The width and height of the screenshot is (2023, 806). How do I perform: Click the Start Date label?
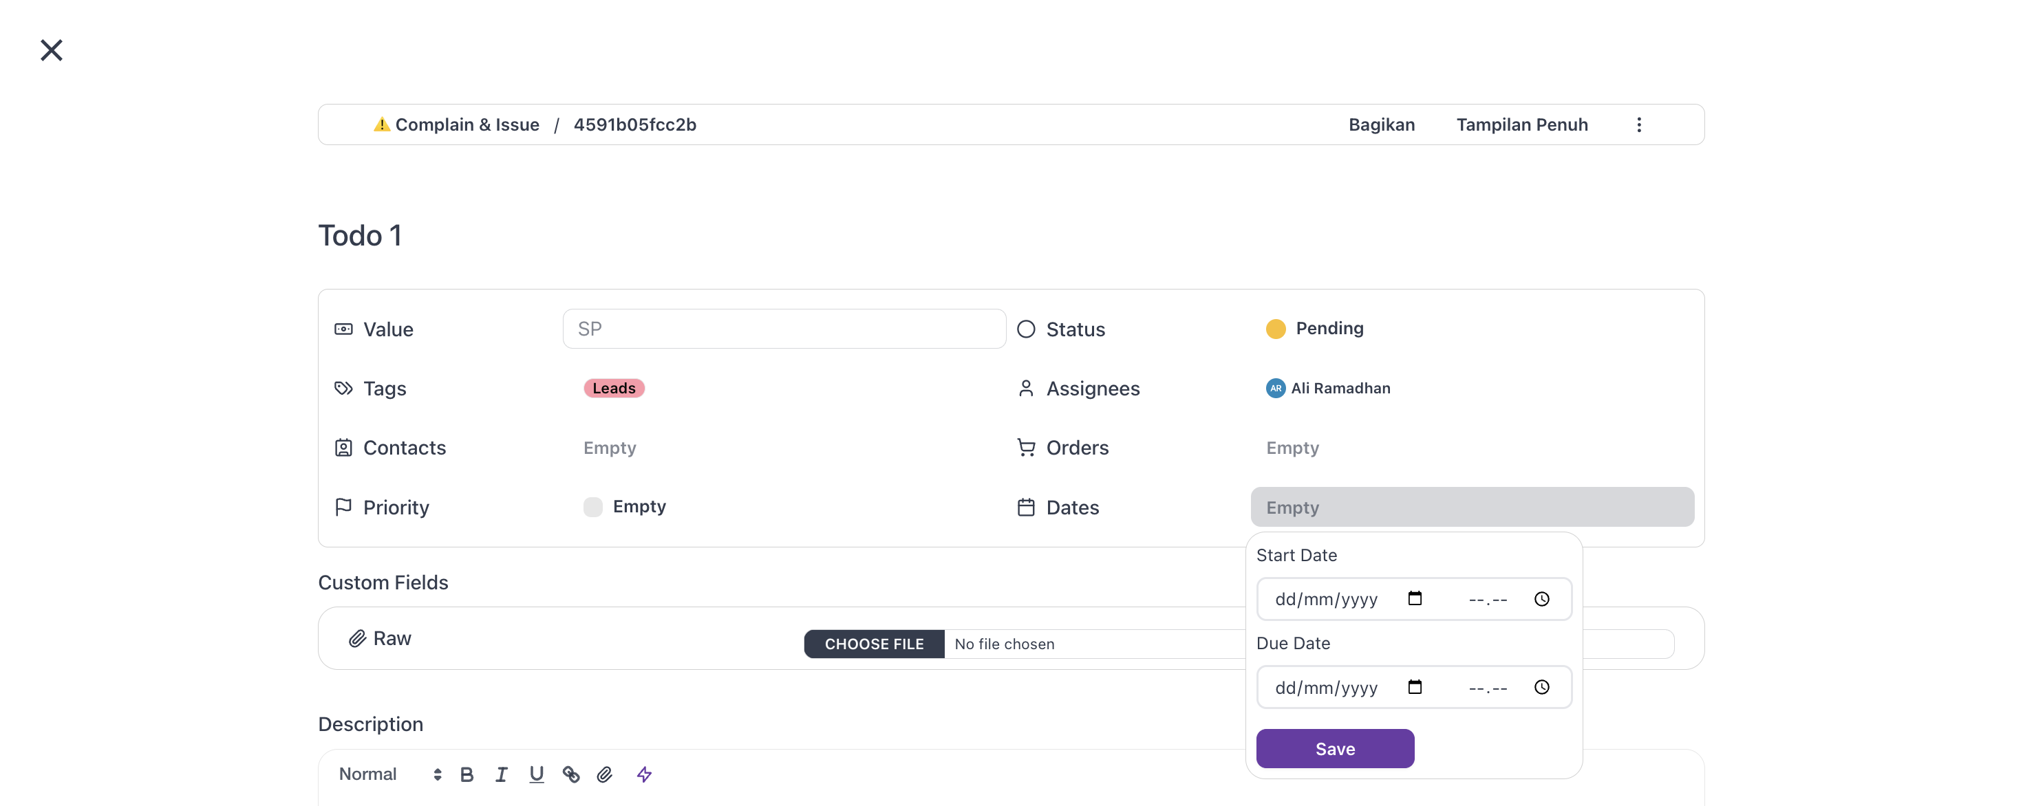[x=1296, y=555]
